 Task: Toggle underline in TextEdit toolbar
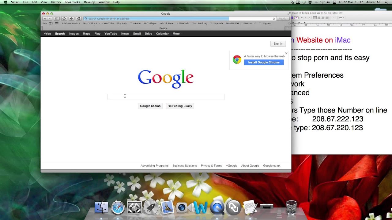(x=309, y=17)
